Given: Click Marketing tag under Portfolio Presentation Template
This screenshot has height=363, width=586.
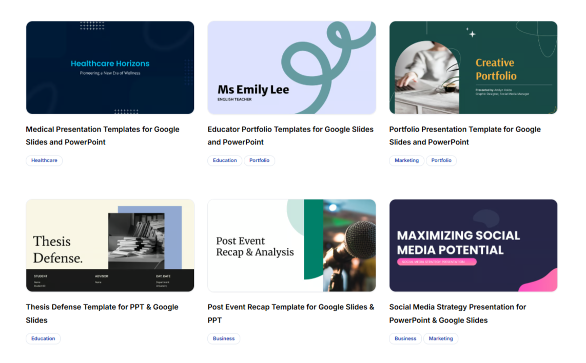Looking at the screenshot, I should pos(406,161).
